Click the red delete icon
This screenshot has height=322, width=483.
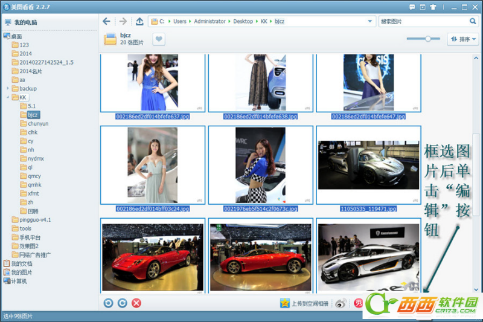(136, 303)
